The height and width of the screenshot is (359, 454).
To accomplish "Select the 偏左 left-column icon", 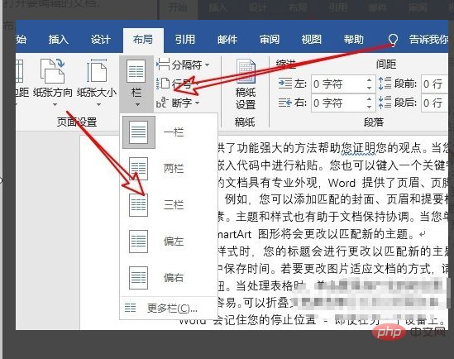I will [x=138, y=242].
